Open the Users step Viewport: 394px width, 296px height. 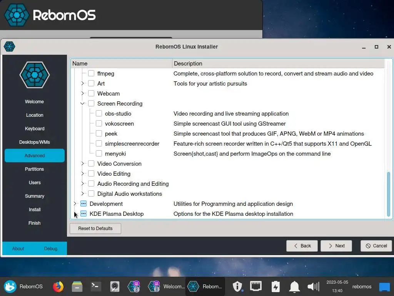tap(34, 182)
